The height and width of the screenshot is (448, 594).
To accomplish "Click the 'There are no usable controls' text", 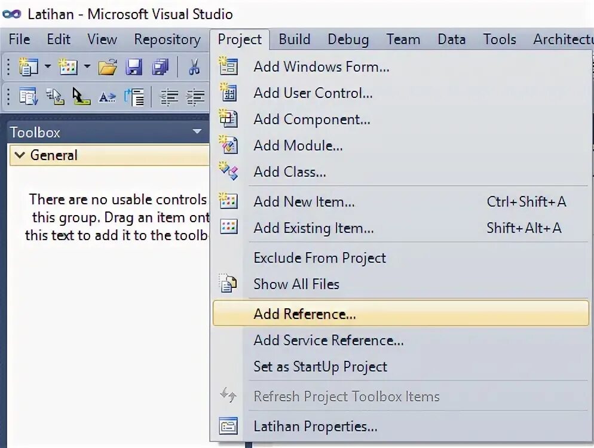I will [x=118, y=199].
